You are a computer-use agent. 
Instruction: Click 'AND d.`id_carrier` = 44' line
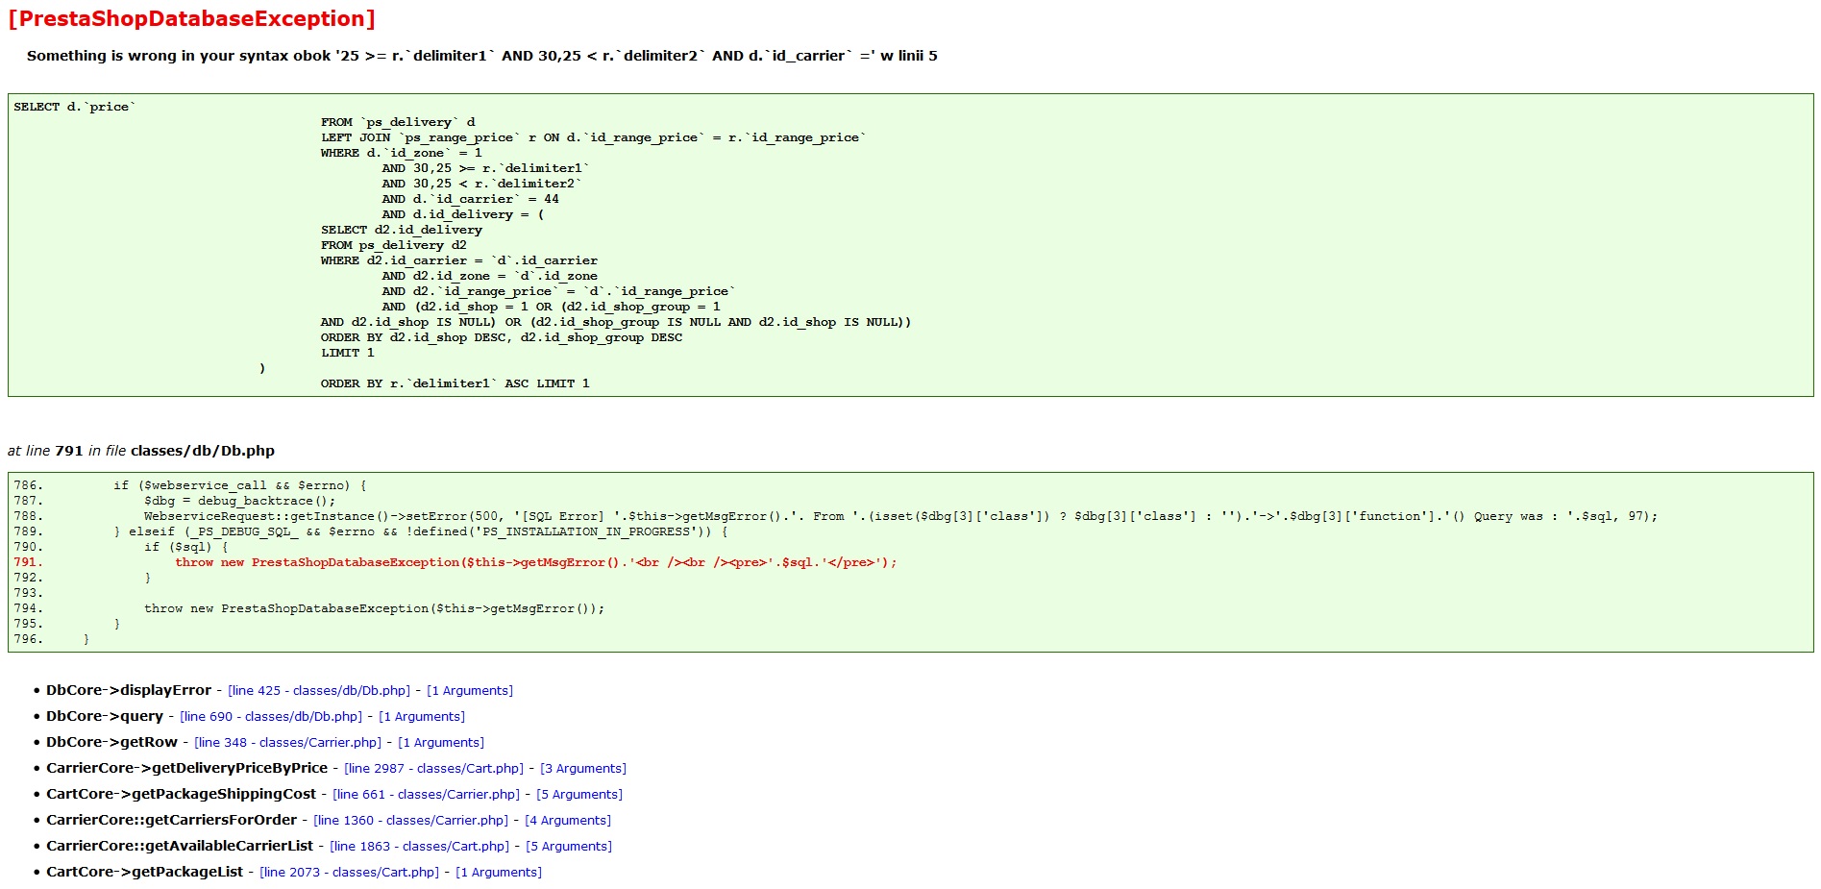click(470, 199)
